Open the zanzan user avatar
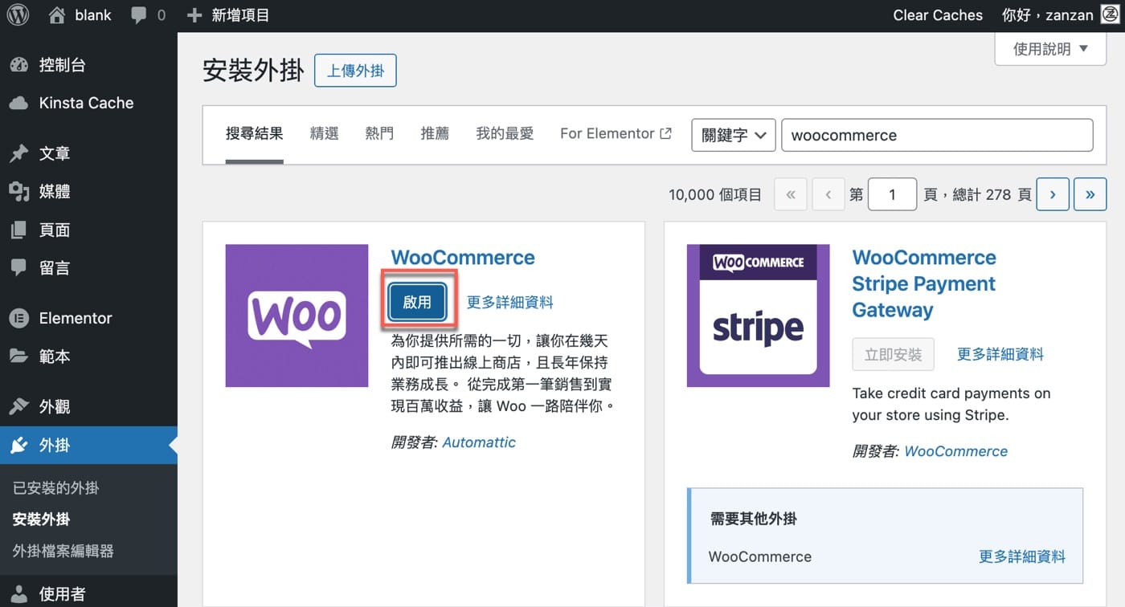This screenshot has width=1125, height=607. tap(1110, 15)
